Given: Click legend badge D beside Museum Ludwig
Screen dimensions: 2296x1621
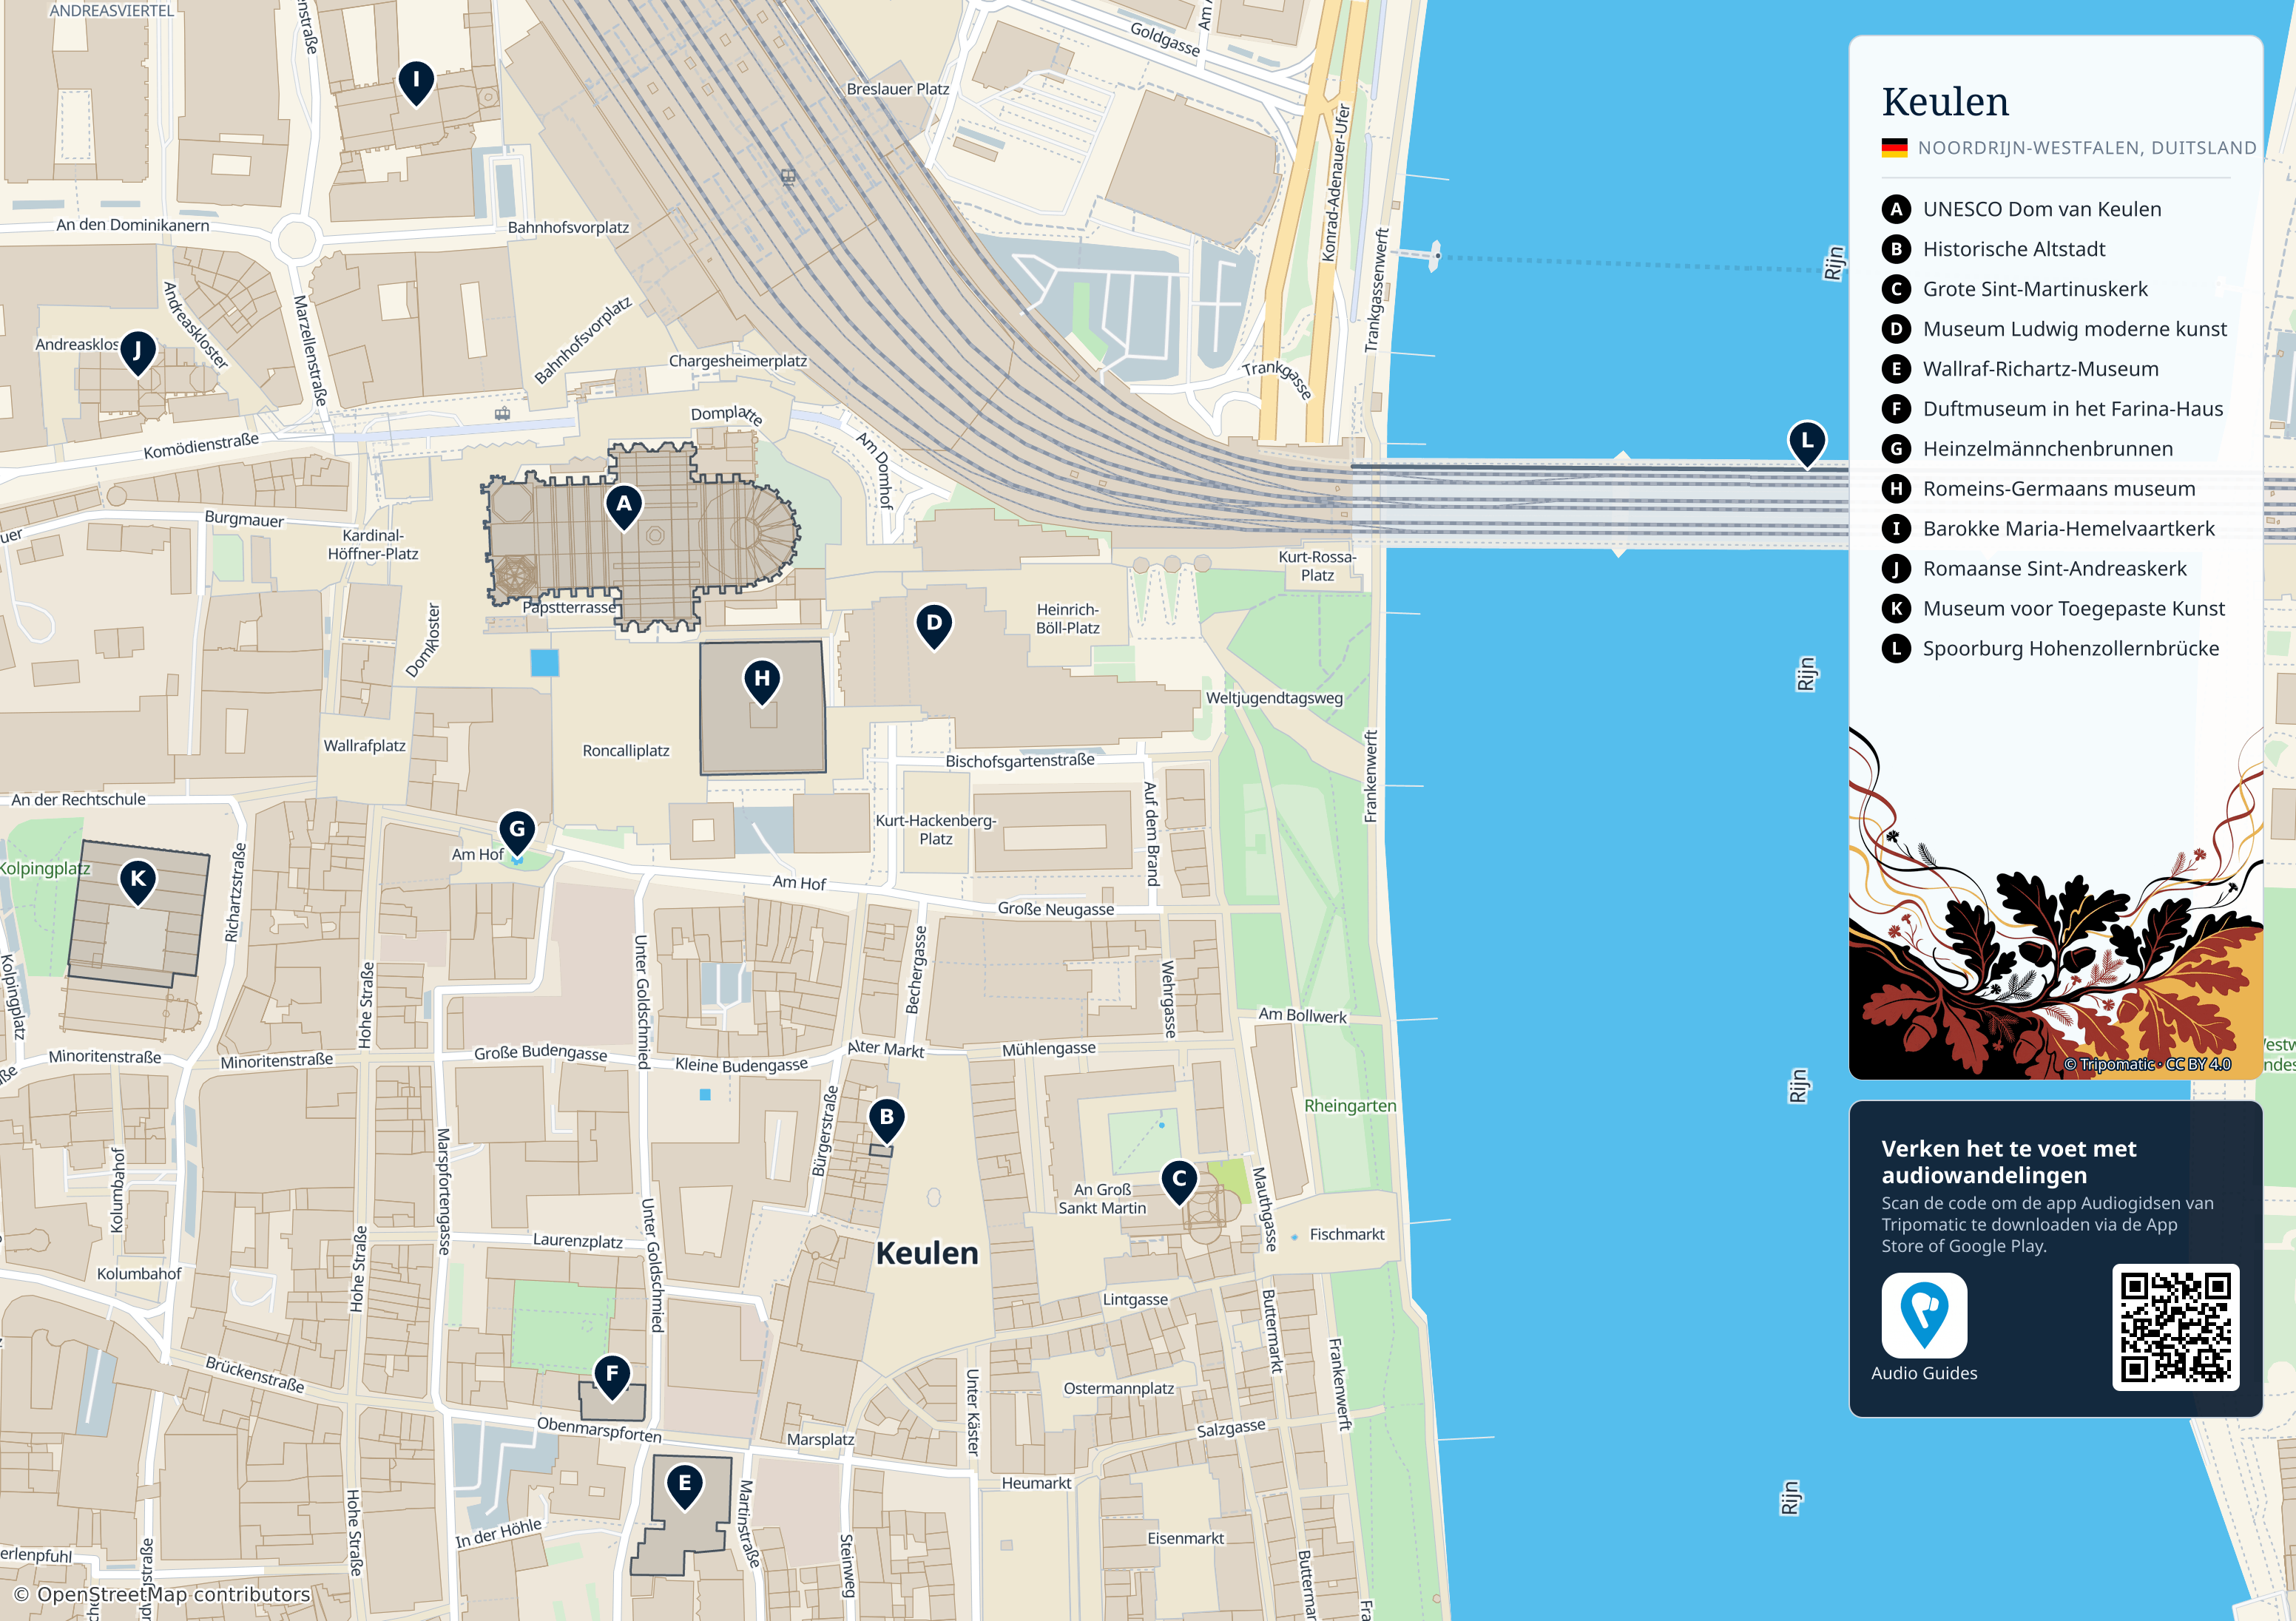Looking at the screenshot, I should tap(1896, 329).
